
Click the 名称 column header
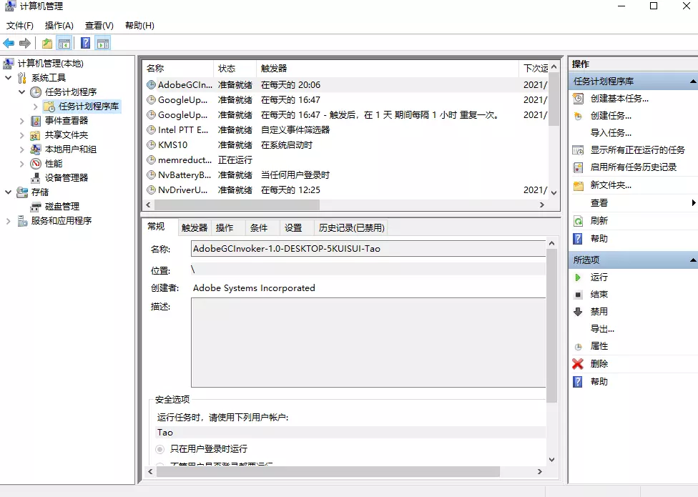178,68
